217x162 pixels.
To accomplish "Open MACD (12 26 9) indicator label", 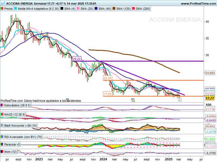I will tap(15, 114).
